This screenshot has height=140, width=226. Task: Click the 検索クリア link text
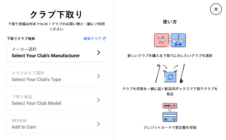(92, 38)
